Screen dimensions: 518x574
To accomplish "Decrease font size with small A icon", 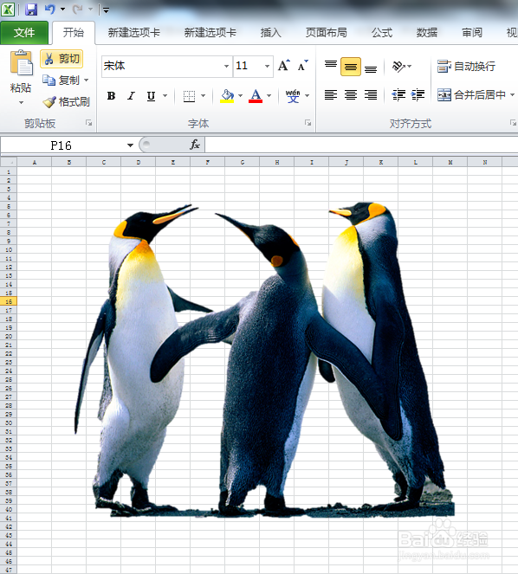I will 303,66.
